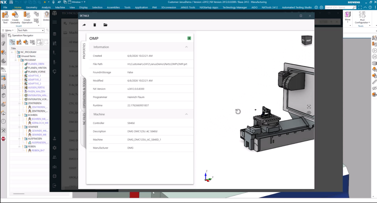The image size is (377, 203).
Task: Collapse the ZENTRIEREN group
Action: pyautogui.click(x=20, y=103)
